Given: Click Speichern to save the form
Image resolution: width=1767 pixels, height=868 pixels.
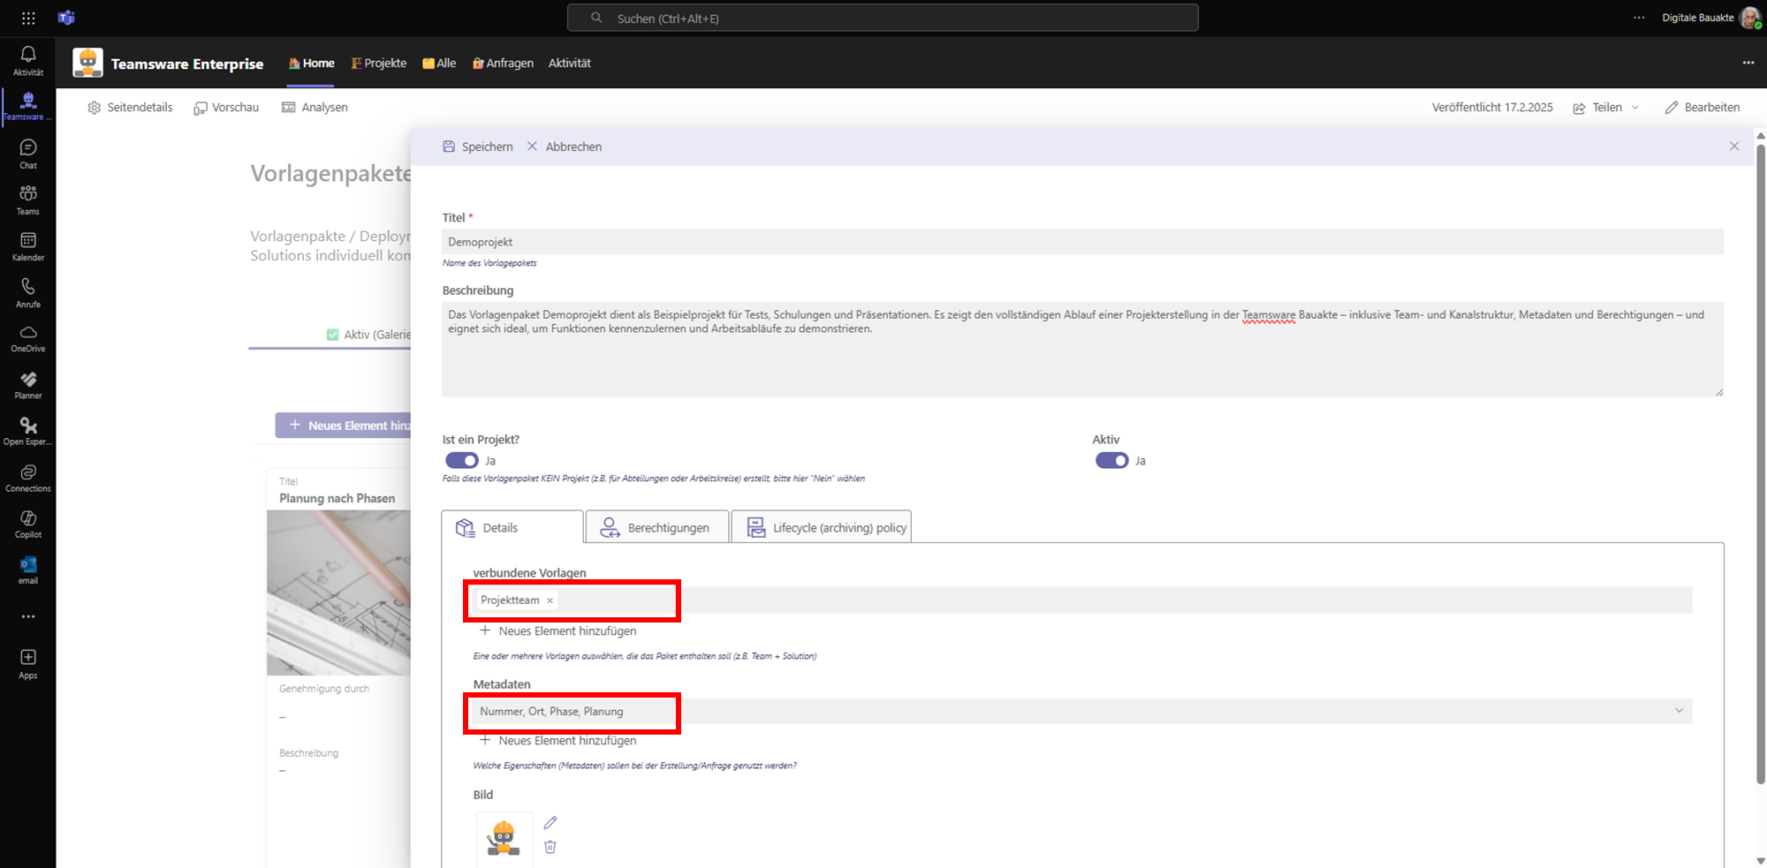Looking at the screenshot, I should click(x=478, y=147).
